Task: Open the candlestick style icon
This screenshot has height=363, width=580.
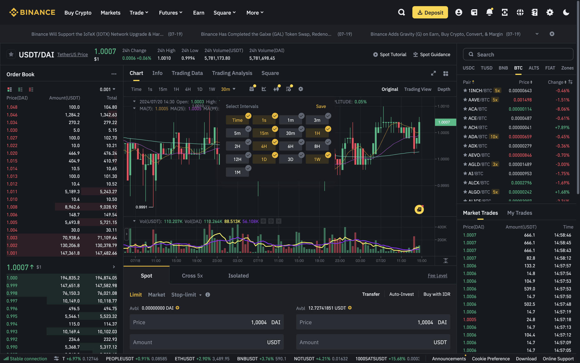Action: point(276,89)
